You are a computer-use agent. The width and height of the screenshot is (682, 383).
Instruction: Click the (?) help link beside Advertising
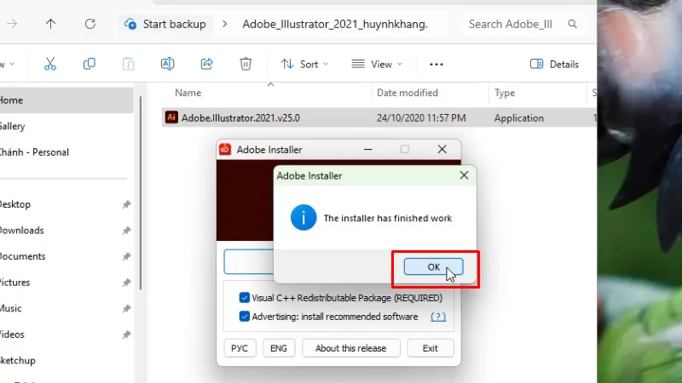tap(438, 317)
